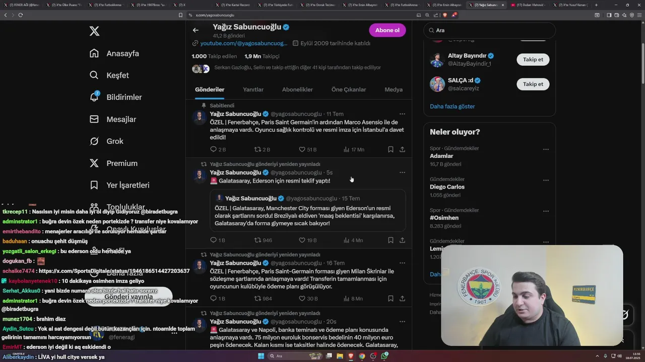645x362 pixels.
Task: Bookmark the Marco Asensio post
Action: (391, 149)
